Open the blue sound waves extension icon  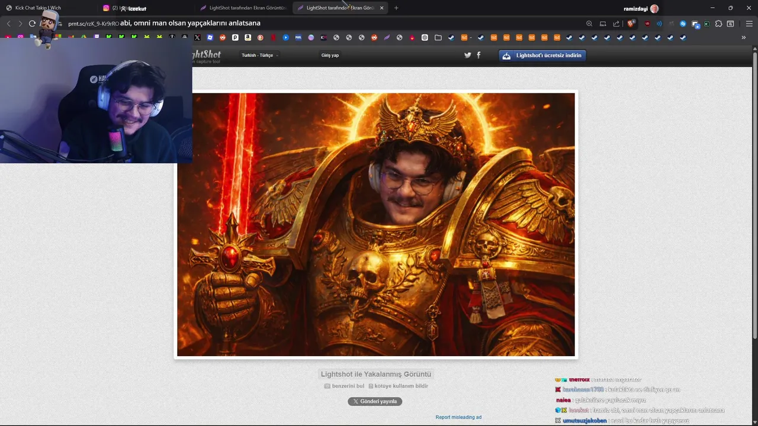click(x=659, y=24)
